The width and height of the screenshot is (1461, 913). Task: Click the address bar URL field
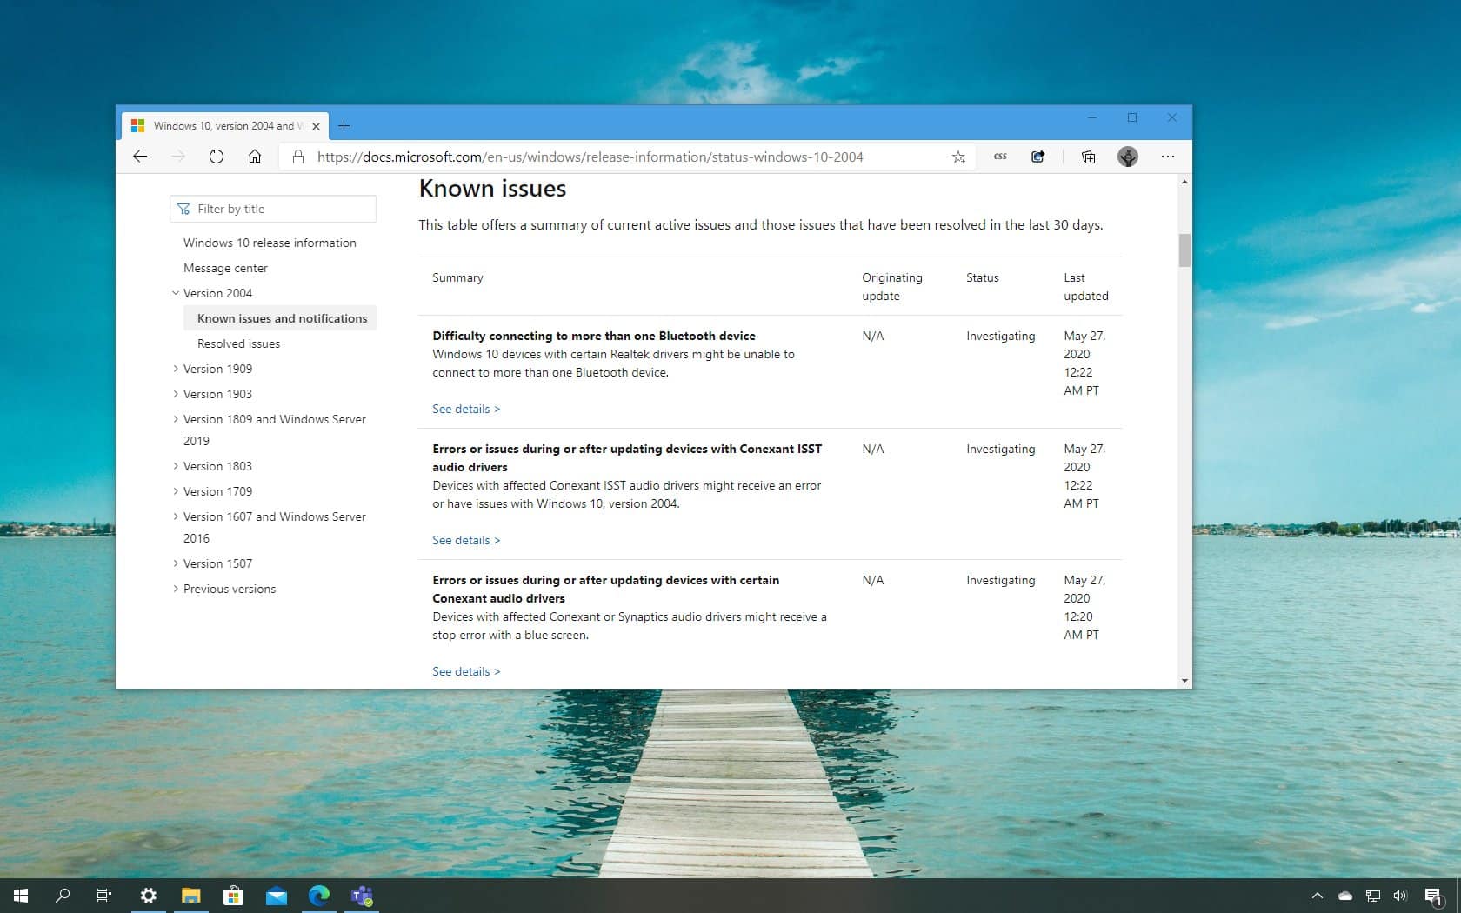coord(626,157)
